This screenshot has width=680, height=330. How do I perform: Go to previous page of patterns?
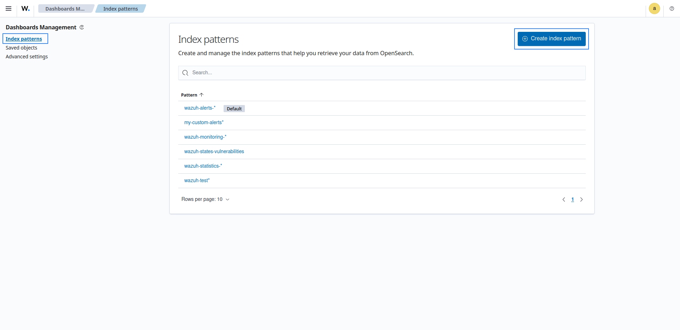coord(564,199)
